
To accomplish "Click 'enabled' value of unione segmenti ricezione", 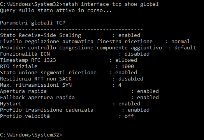I will [x=126, y=73].
